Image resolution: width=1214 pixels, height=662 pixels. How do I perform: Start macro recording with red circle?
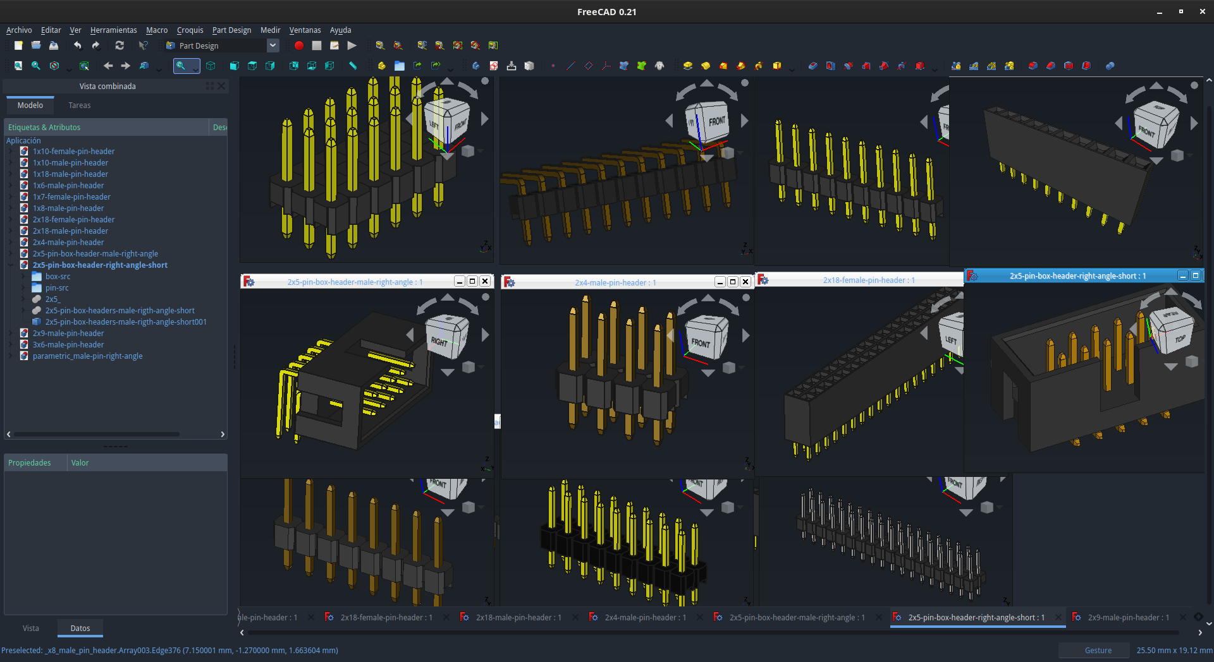pyautogui.click(x=299, y=45)
